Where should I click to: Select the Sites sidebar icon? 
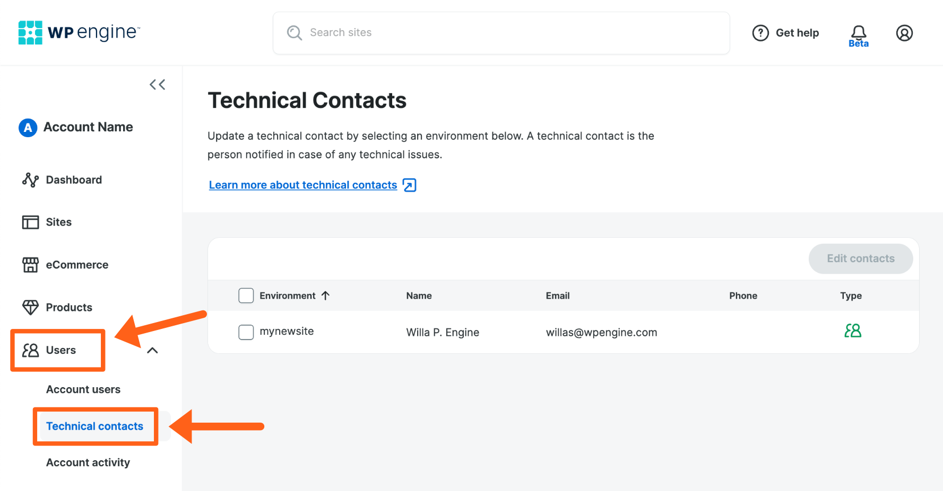tap(30, 222)
